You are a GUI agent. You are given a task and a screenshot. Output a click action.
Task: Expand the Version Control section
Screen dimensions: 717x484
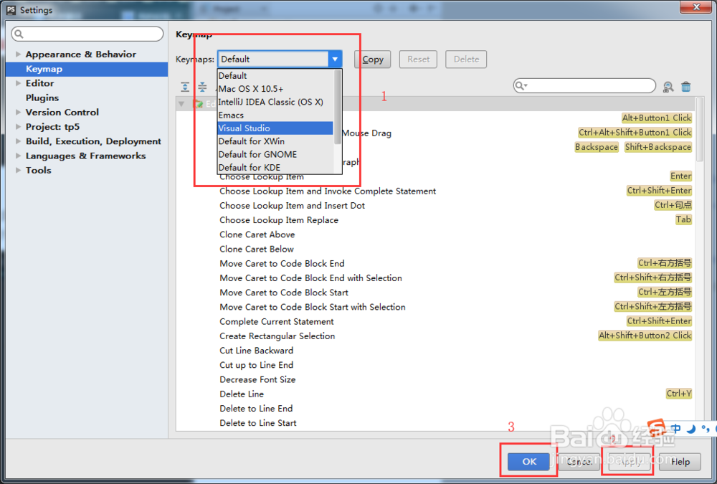pos(19,112)
